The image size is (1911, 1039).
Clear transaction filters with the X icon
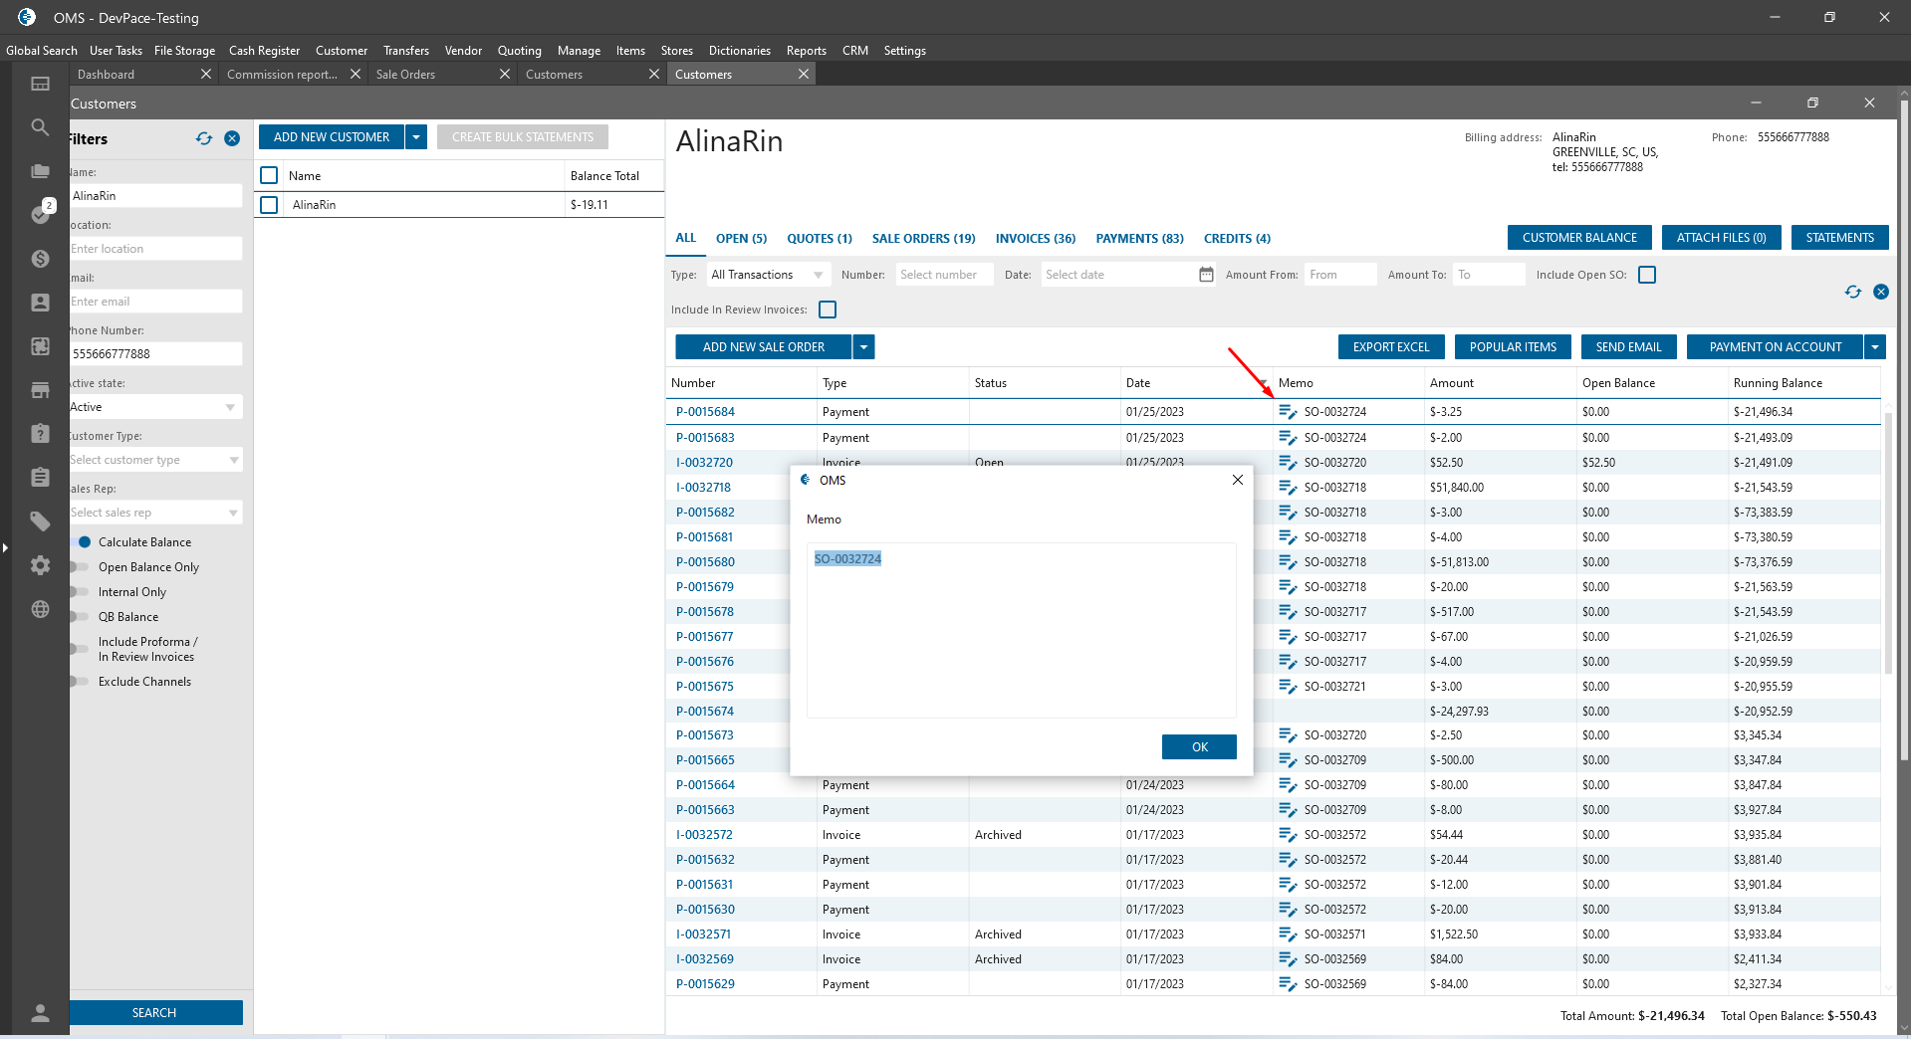[x=1880, y=292]
